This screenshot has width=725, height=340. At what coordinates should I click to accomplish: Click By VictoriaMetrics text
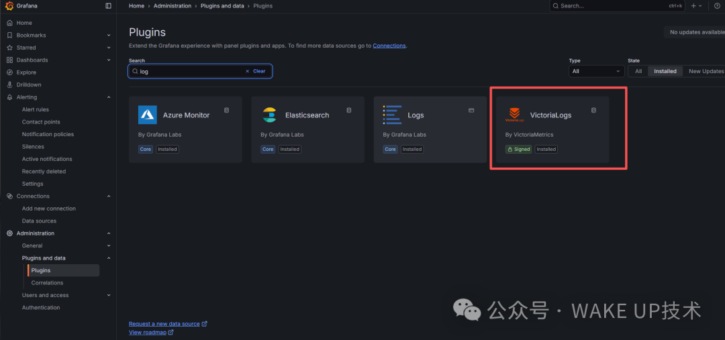click(530, 134)
